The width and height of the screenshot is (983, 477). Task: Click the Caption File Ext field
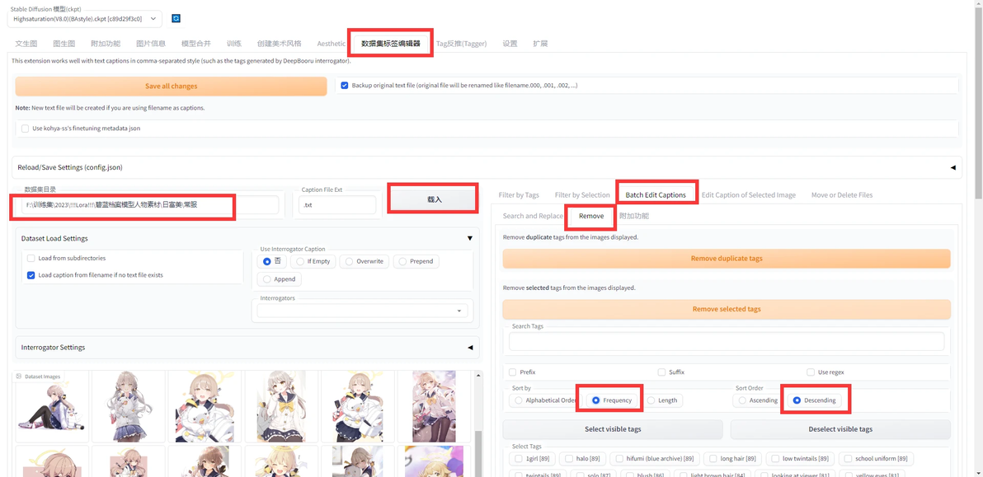click(336, 204)
